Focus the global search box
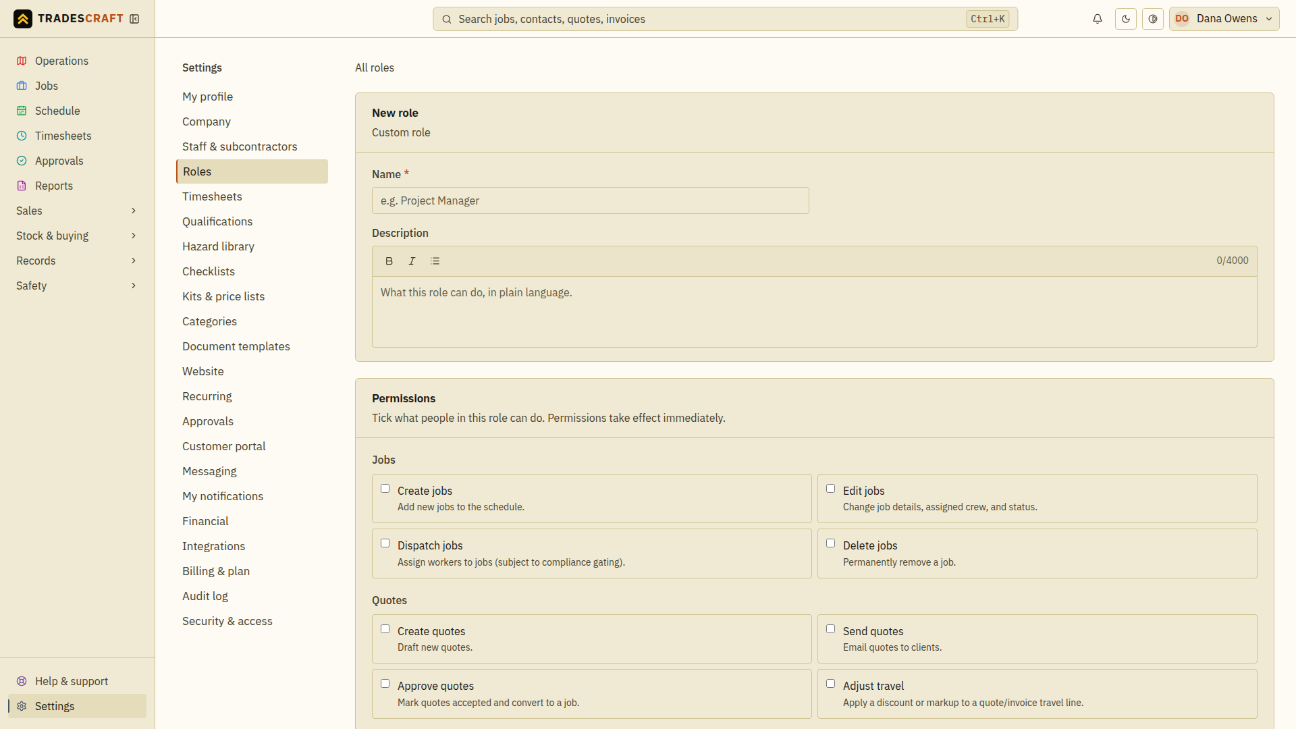1296x729 pixels. 725,19
